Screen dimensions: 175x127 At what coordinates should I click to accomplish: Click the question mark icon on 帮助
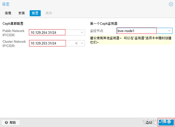tap(6, 123)
